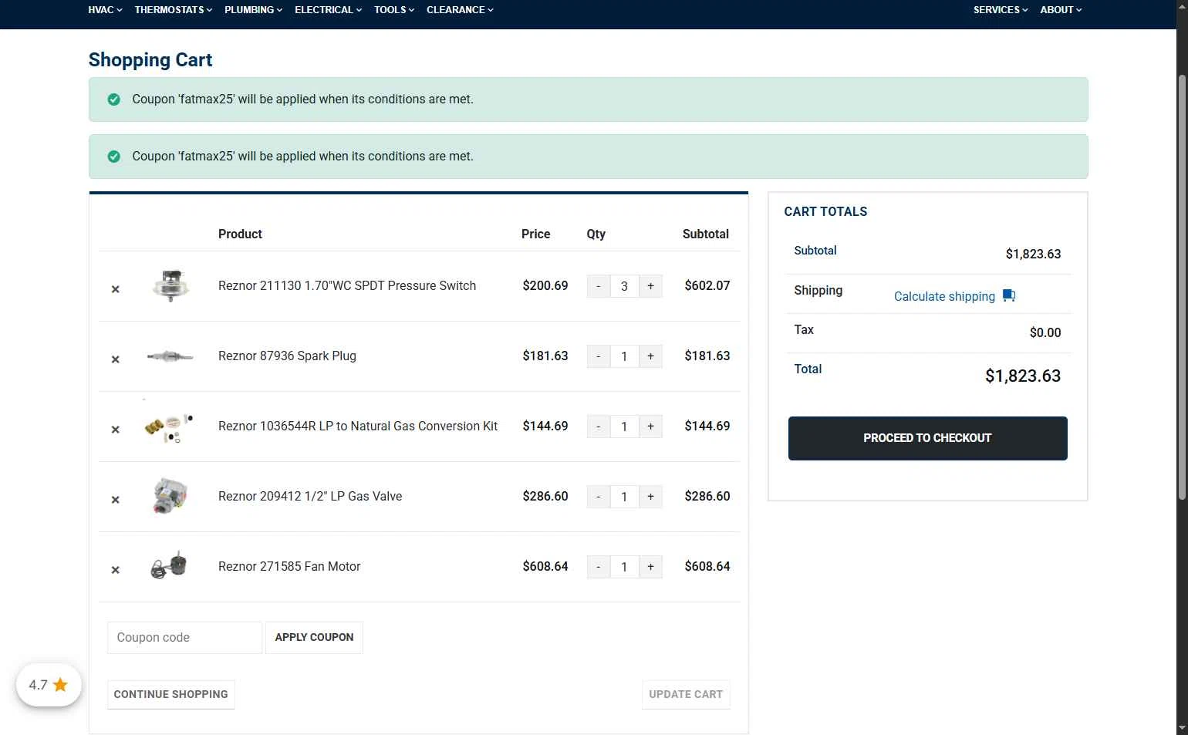Image resolution: width=1188 pixels, height=735 pixels.
Task: Click quantity field for LP Gas Valve
Action: 624,497
